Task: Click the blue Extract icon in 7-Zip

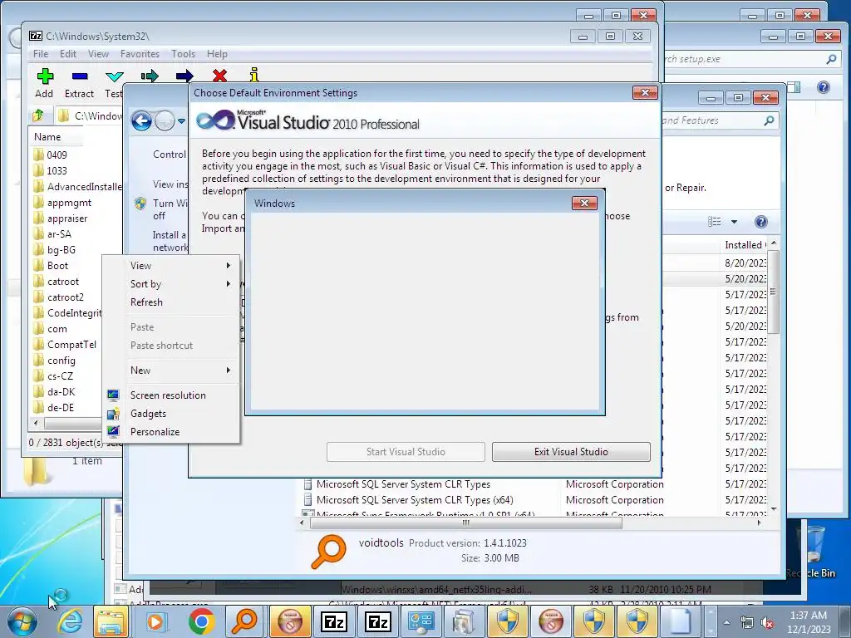Action: coord(80,76)
